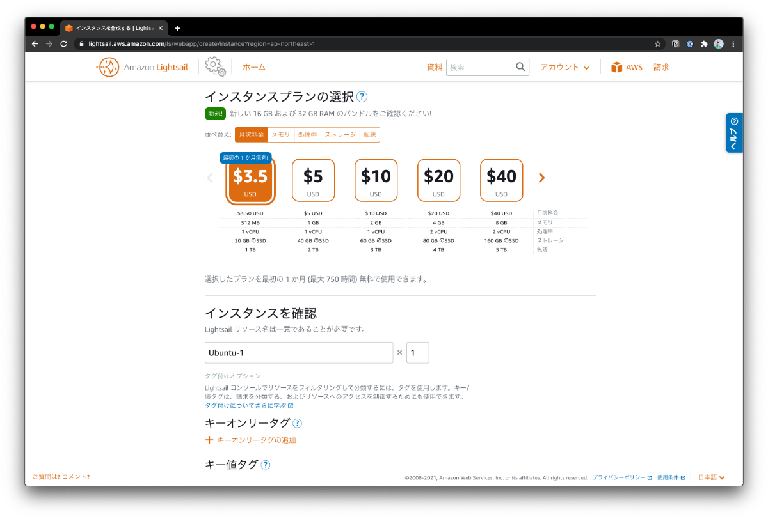This screenshot has width=768, height=519.
Task: Click the 160 GB のSSD storage value
Action: [x=501, y=240]
